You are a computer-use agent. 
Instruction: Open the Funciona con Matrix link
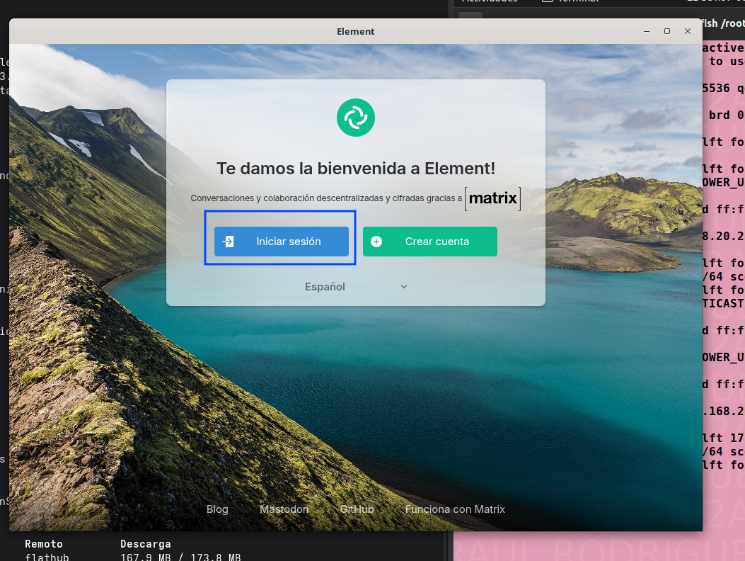[455, 509]
